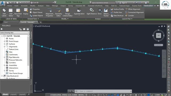171x96 pixels.
Task: Expand the Pipe Networks tree node
Action: 5,57
